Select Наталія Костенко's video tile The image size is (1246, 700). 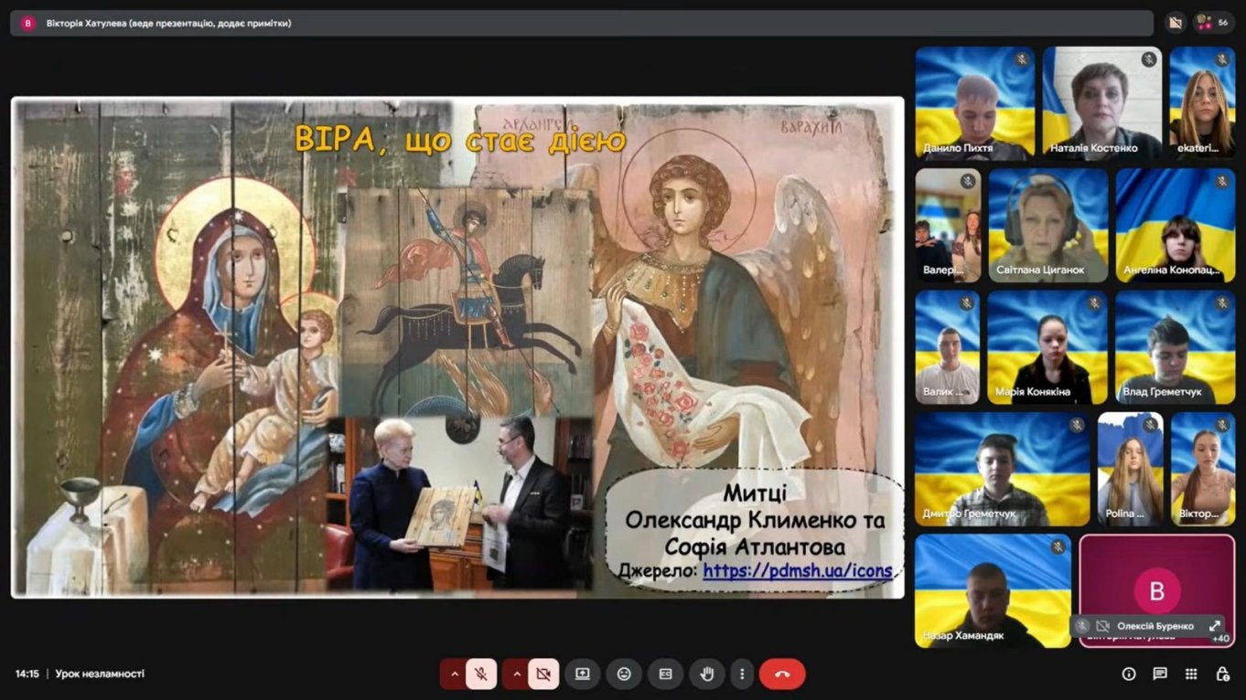point(1101,103)
